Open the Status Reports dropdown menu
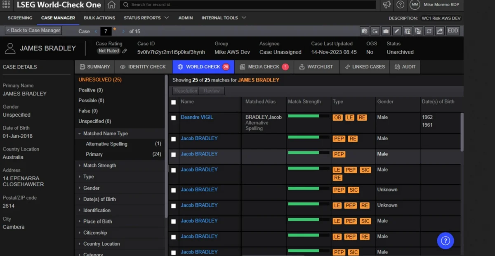Image resolution: width=495 pixels, height=256 pixels. (x=146, y=18)
